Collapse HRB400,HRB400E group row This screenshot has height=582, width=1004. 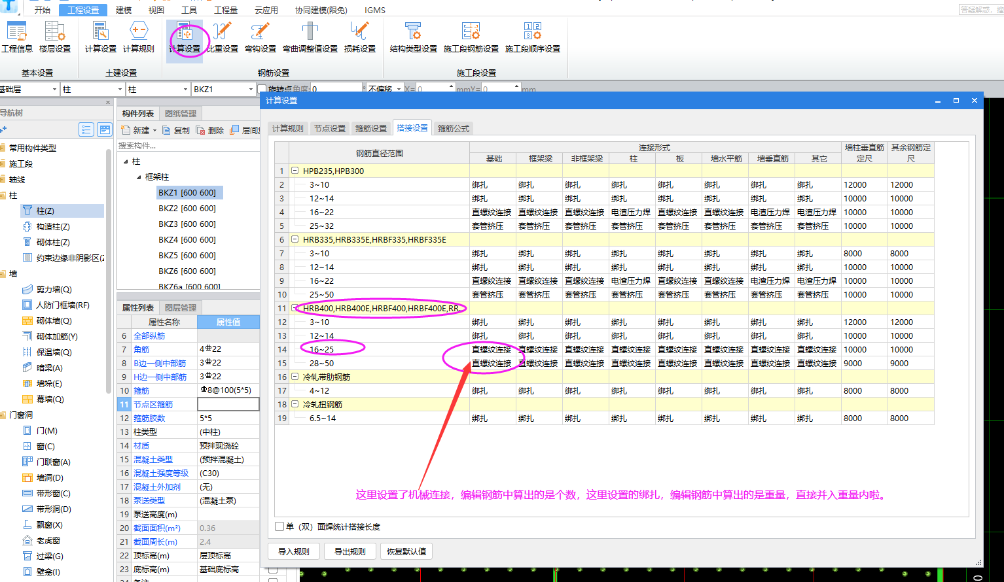point(295,308)
